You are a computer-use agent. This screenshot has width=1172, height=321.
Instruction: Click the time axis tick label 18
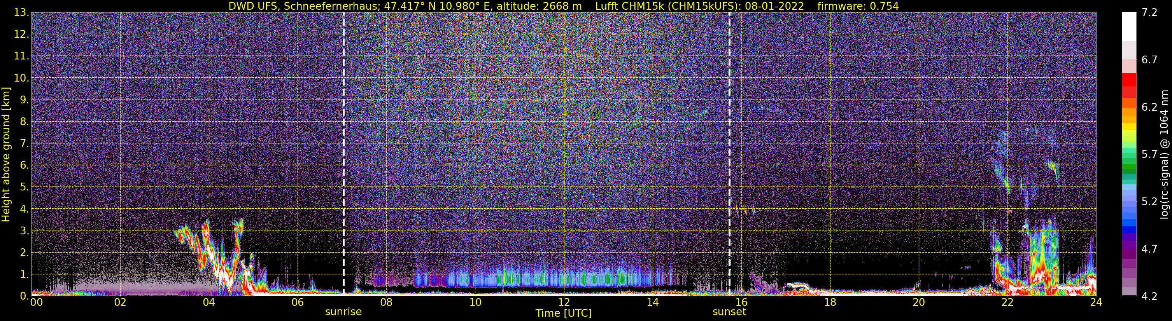coord(830,303)
